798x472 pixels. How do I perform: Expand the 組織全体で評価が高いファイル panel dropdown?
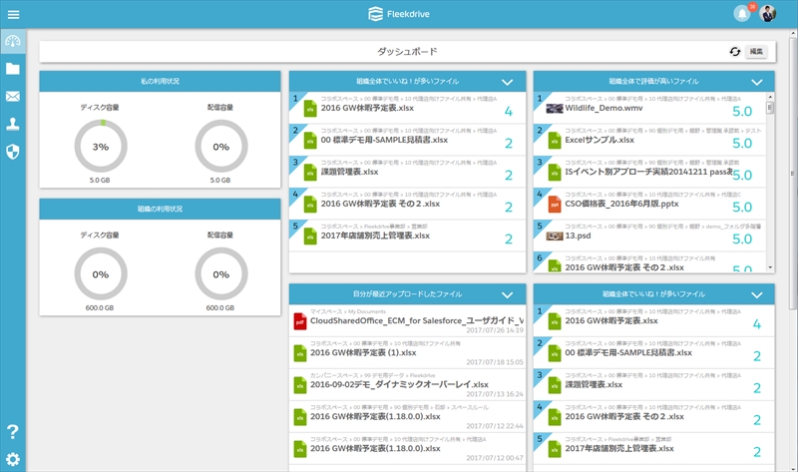point(757,82)
